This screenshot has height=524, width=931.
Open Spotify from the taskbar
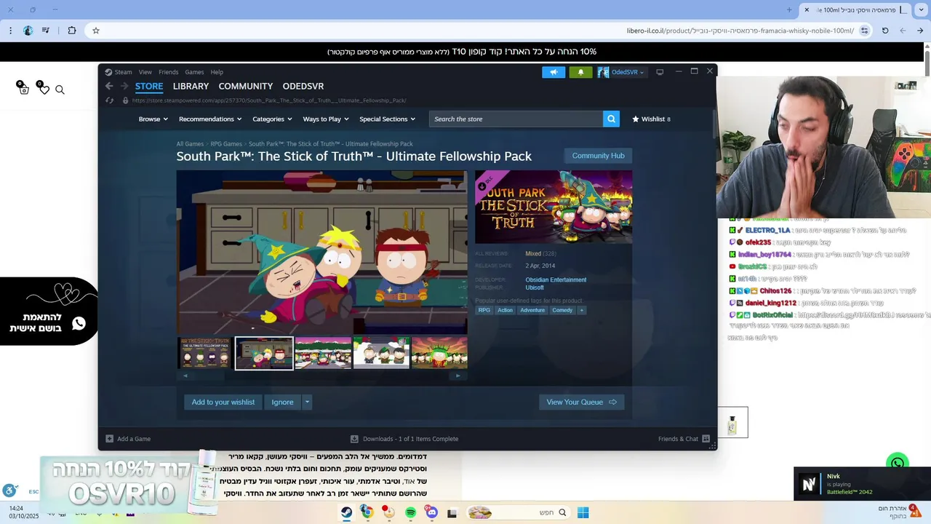[x=410, y=512]
